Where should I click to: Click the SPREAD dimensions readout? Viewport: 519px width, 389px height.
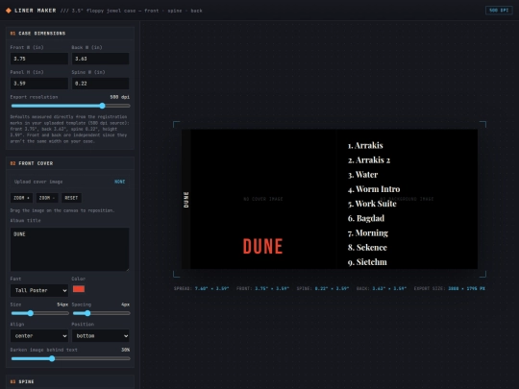201,288
